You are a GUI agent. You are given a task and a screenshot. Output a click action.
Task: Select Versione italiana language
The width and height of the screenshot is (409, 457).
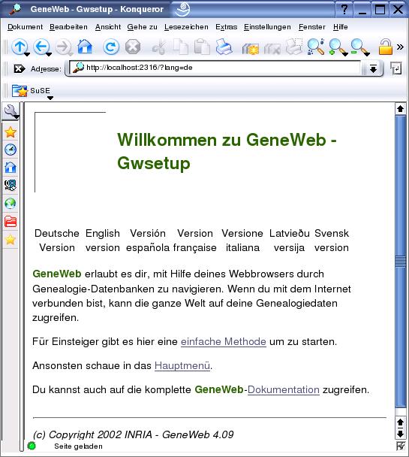[242, 241]
